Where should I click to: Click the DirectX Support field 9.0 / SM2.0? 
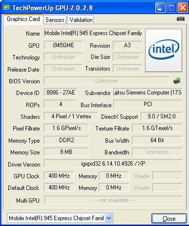click(x=162, y=116)
